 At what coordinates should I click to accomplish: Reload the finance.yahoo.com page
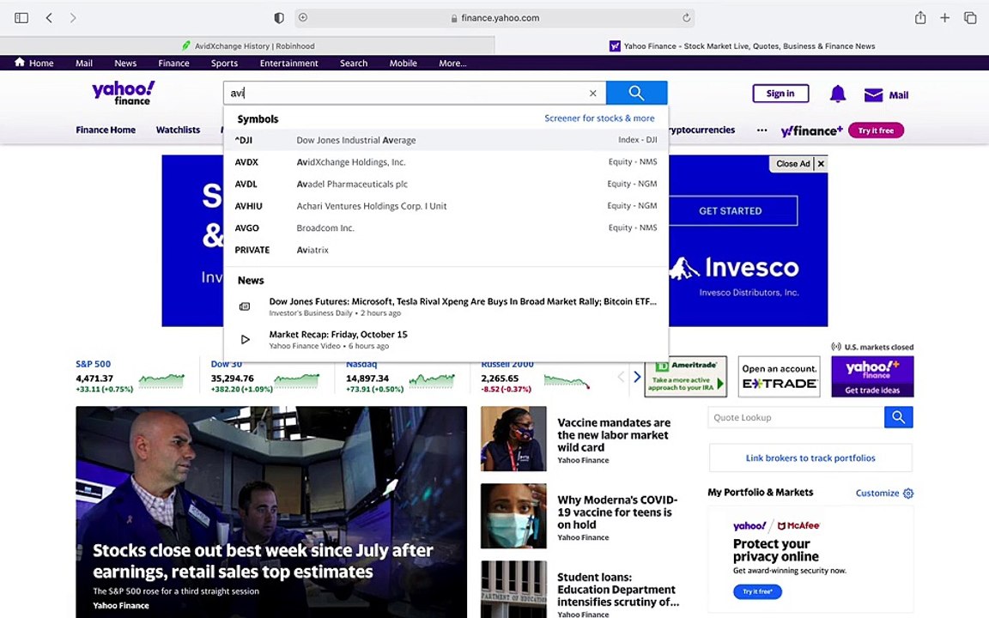[x=686, y=18]
